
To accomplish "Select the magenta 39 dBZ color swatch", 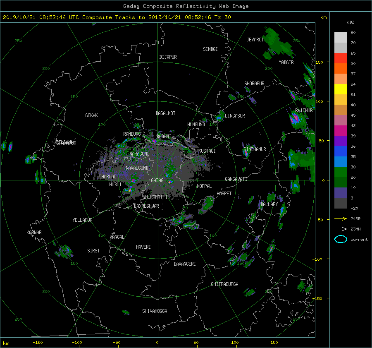I will 341,131.
